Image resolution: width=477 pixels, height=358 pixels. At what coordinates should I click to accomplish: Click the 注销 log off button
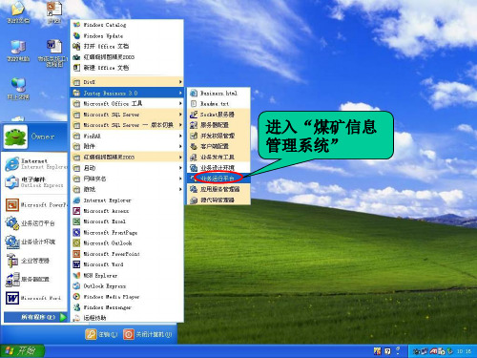pyautogui.click(x=101, y=334)
